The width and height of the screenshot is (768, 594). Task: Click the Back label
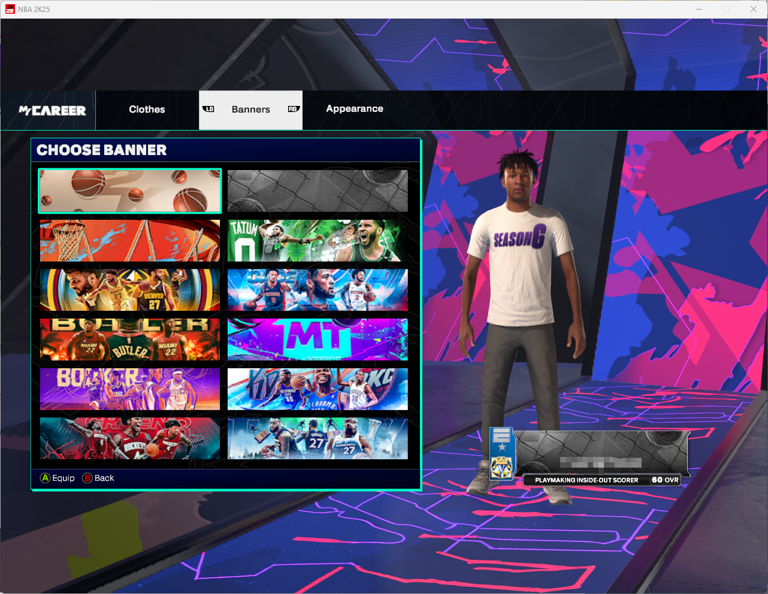104,478
